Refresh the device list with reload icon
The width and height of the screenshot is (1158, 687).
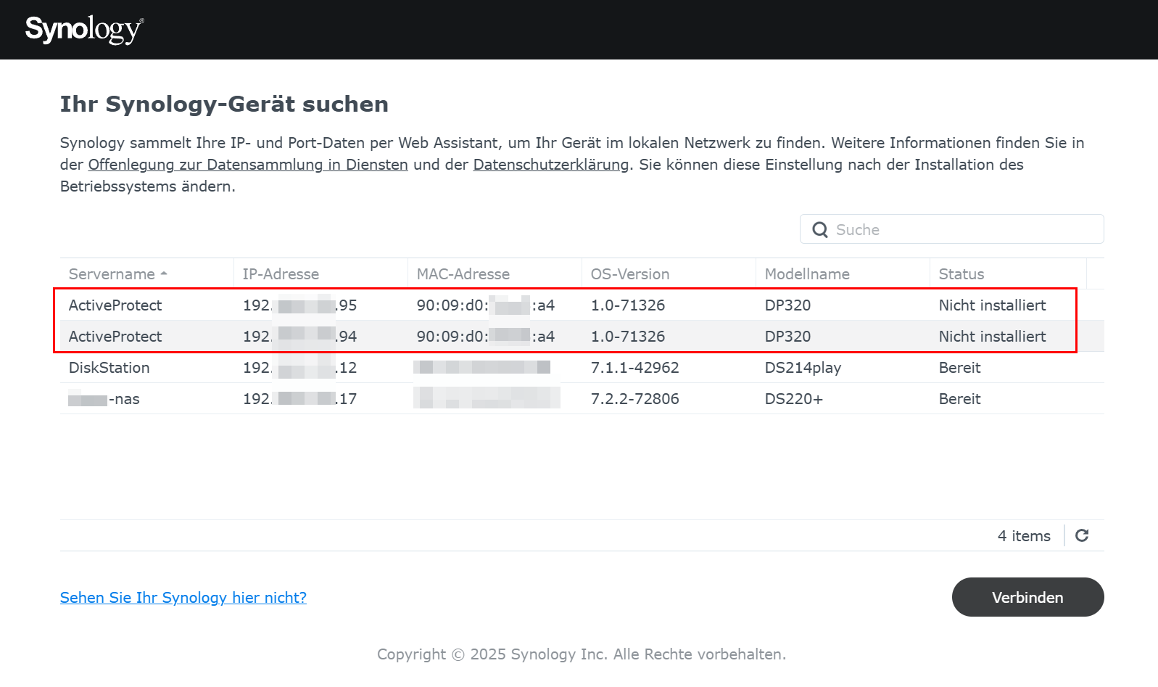click(x=1082, y=535)
